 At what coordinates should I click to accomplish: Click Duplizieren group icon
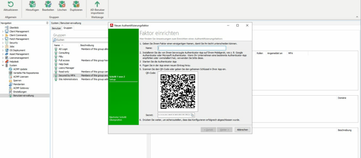[76, 4]
